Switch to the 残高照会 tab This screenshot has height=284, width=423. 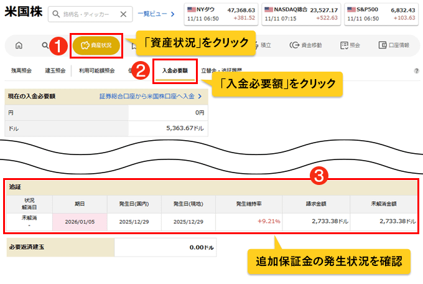point(21,71)
